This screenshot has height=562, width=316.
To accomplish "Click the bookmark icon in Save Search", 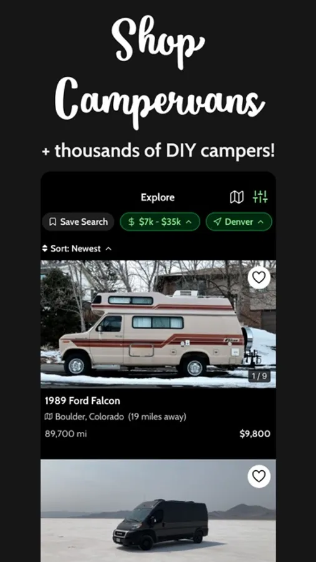I will tap(52, 222).
